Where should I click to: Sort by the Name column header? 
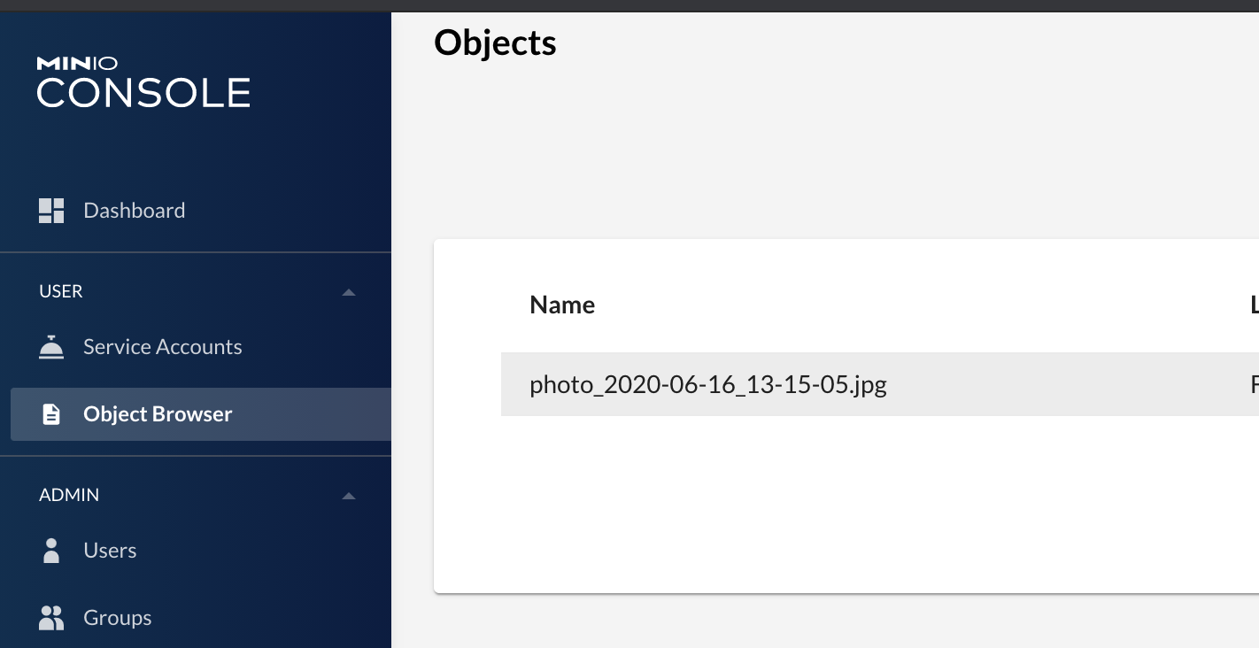click(x=562, y=305)
